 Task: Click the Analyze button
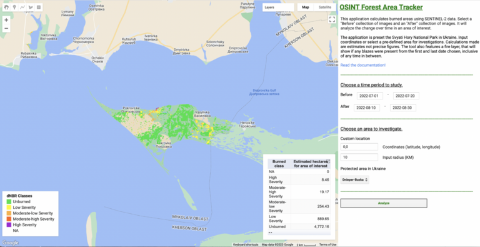pyautogui.click(x=384, y=203)
